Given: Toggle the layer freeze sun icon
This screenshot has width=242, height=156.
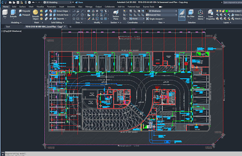Looking at the screenshot, I should click(220, 11).
